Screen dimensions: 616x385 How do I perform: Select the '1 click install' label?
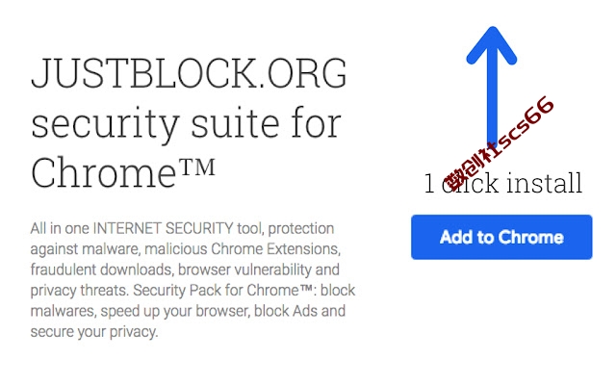pyautogui.click(x=502, y=183)
